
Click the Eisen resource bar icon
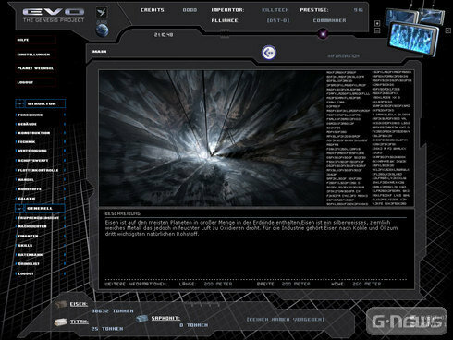click(61, 304)
